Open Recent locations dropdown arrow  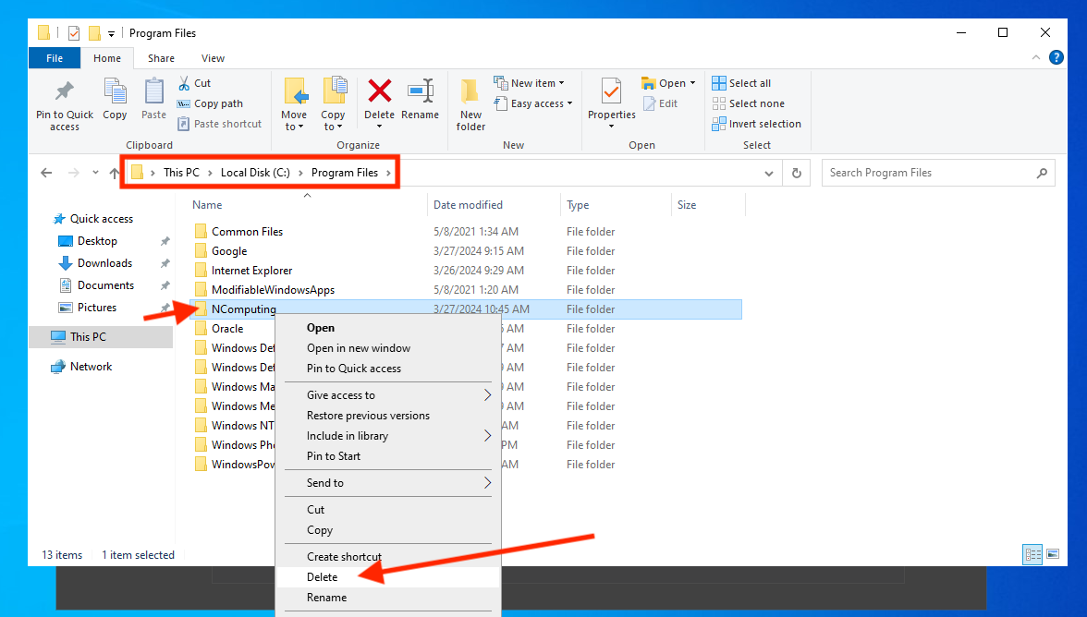[x=95, y=173]
